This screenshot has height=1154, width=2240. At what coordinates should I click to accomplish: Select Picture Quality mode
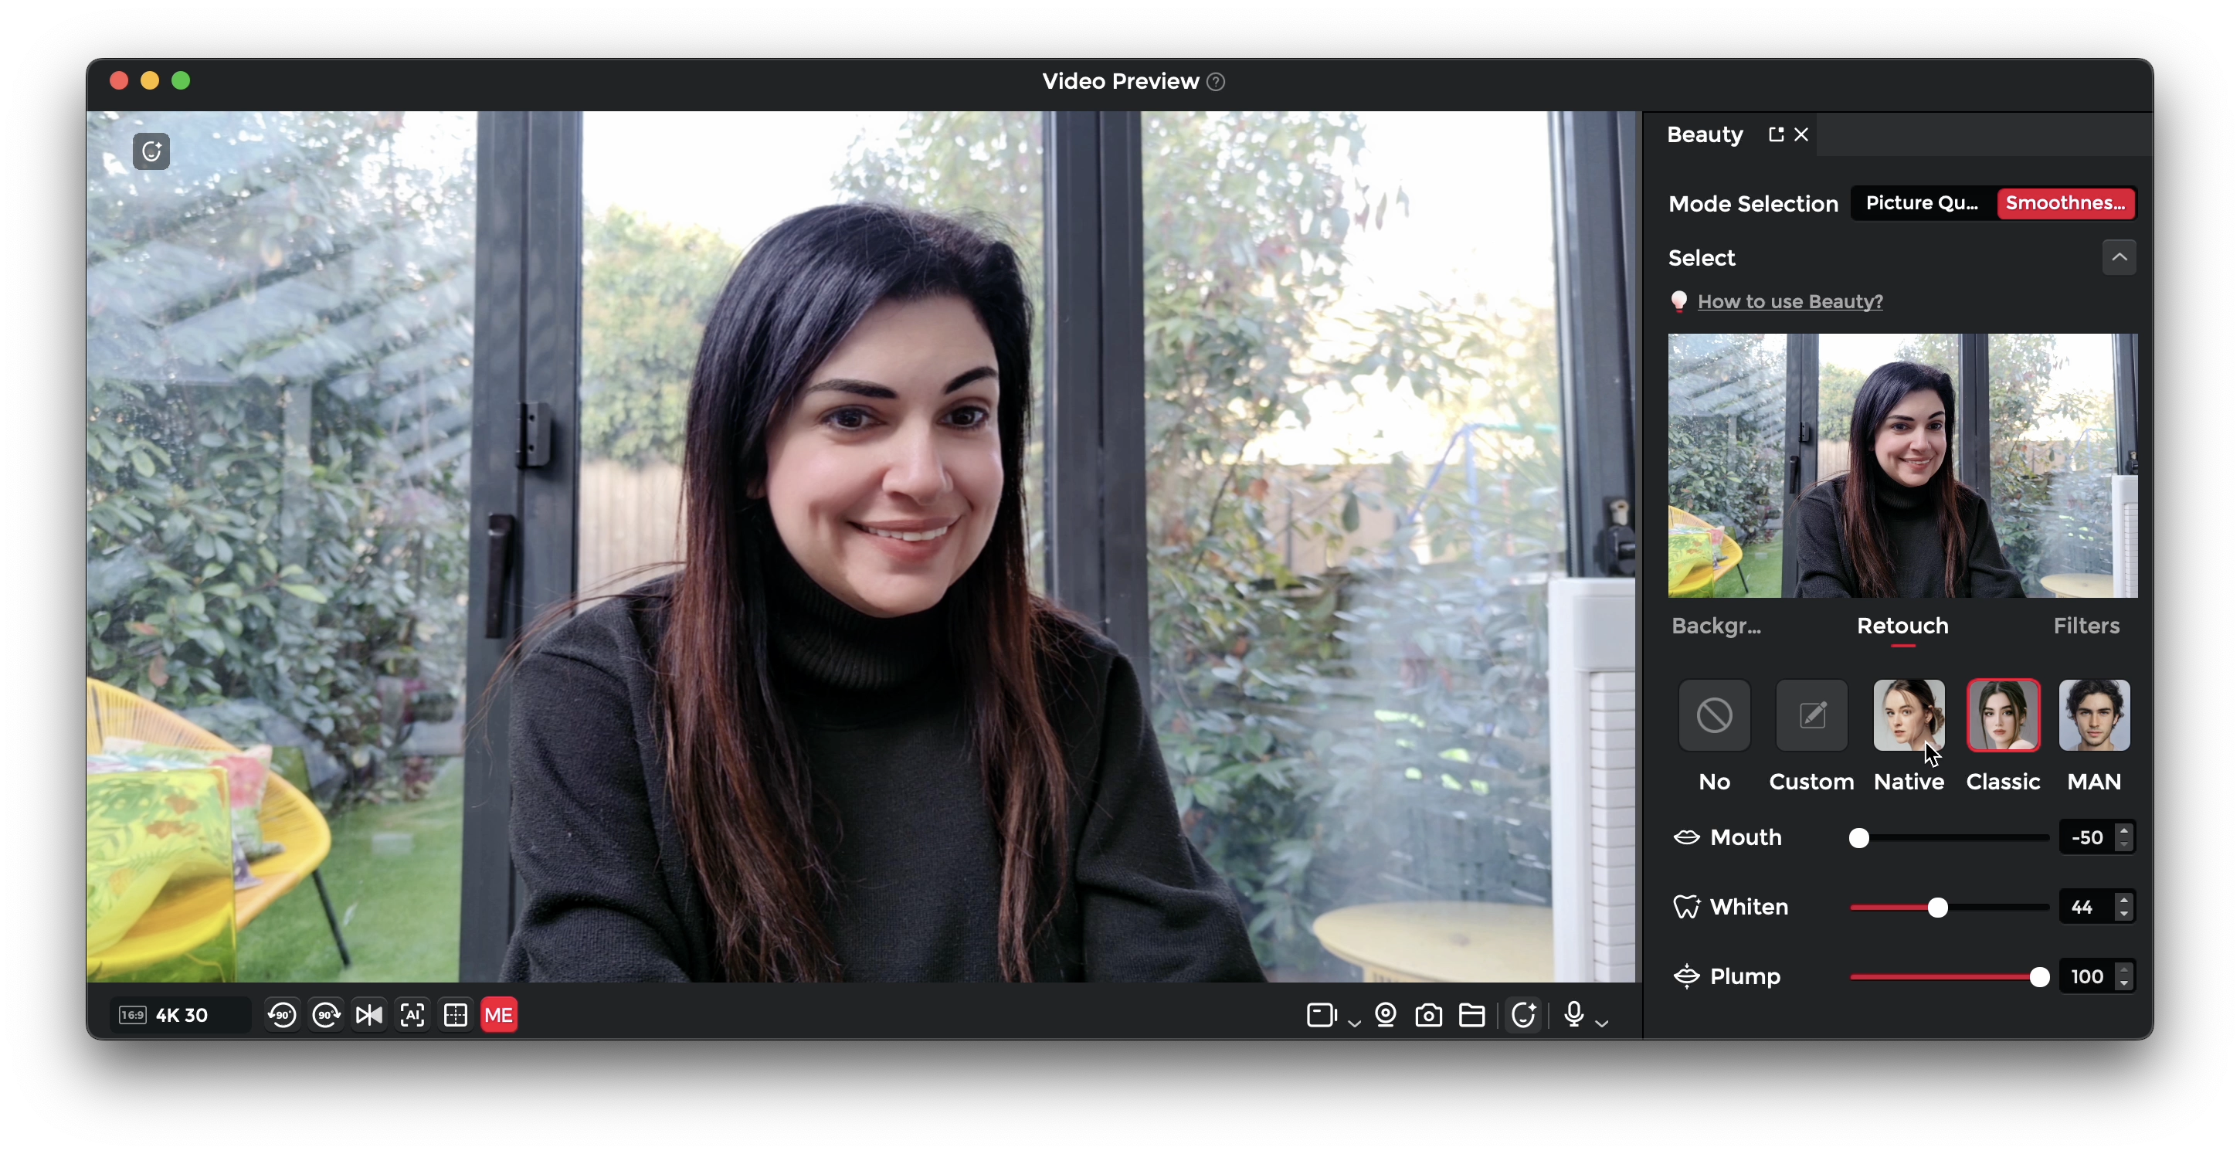pyautogui.click(x=1922, y=203)
